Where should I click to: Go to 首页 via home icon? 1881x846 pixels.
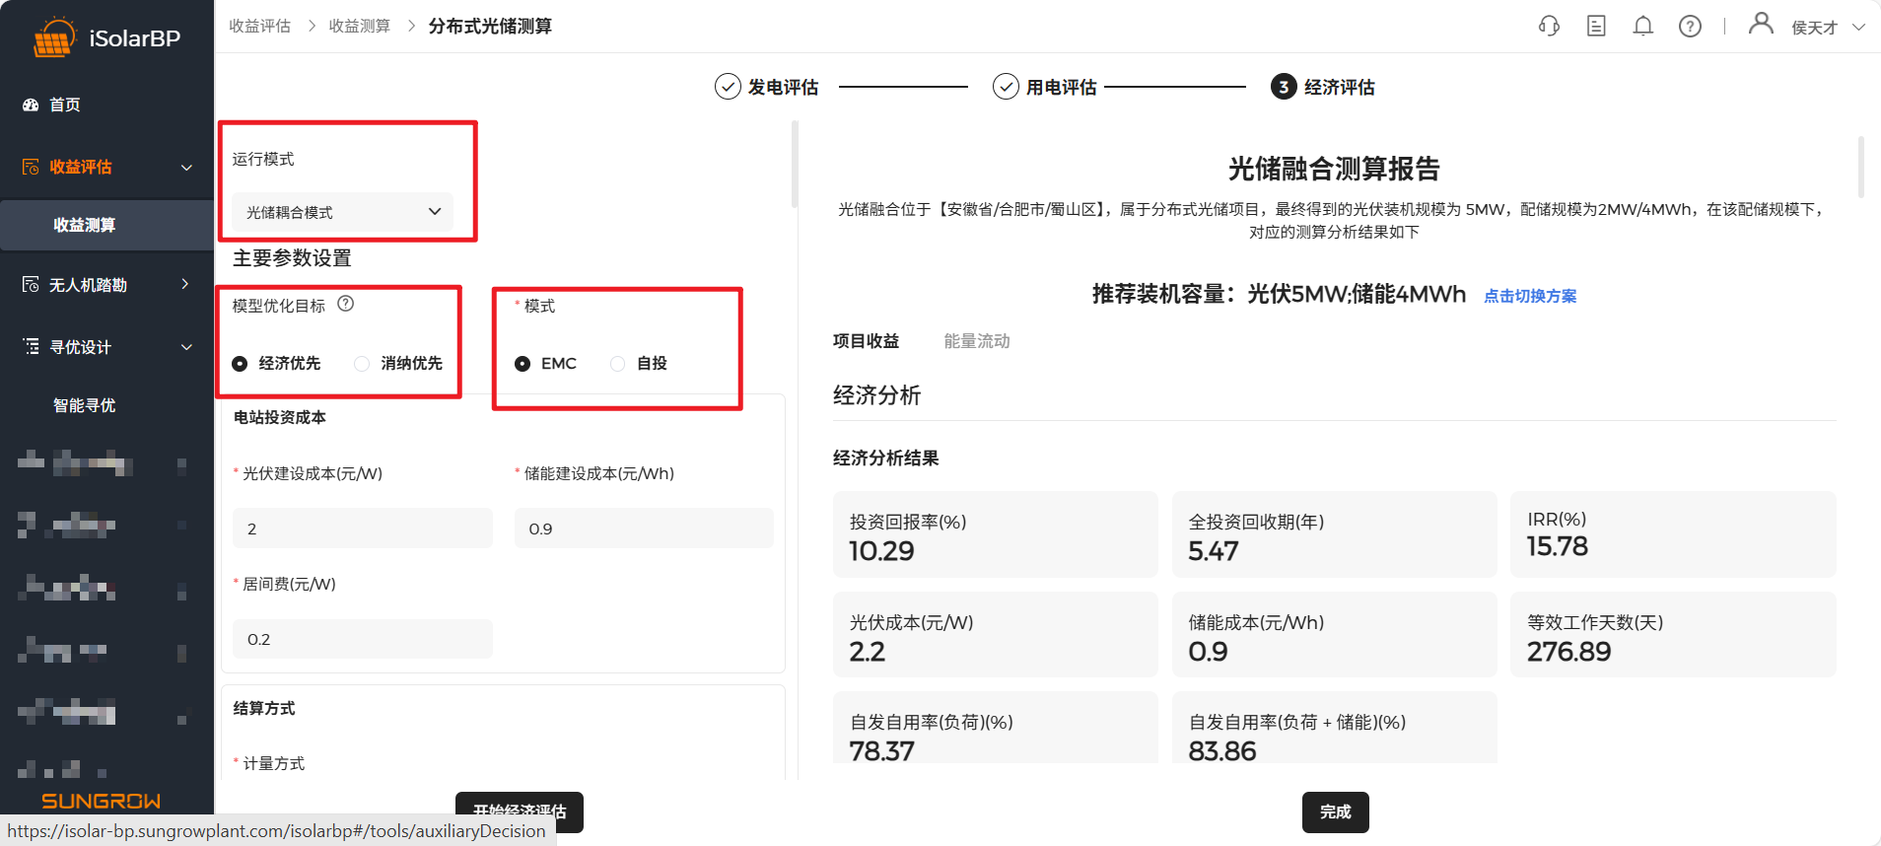(31, 105)
